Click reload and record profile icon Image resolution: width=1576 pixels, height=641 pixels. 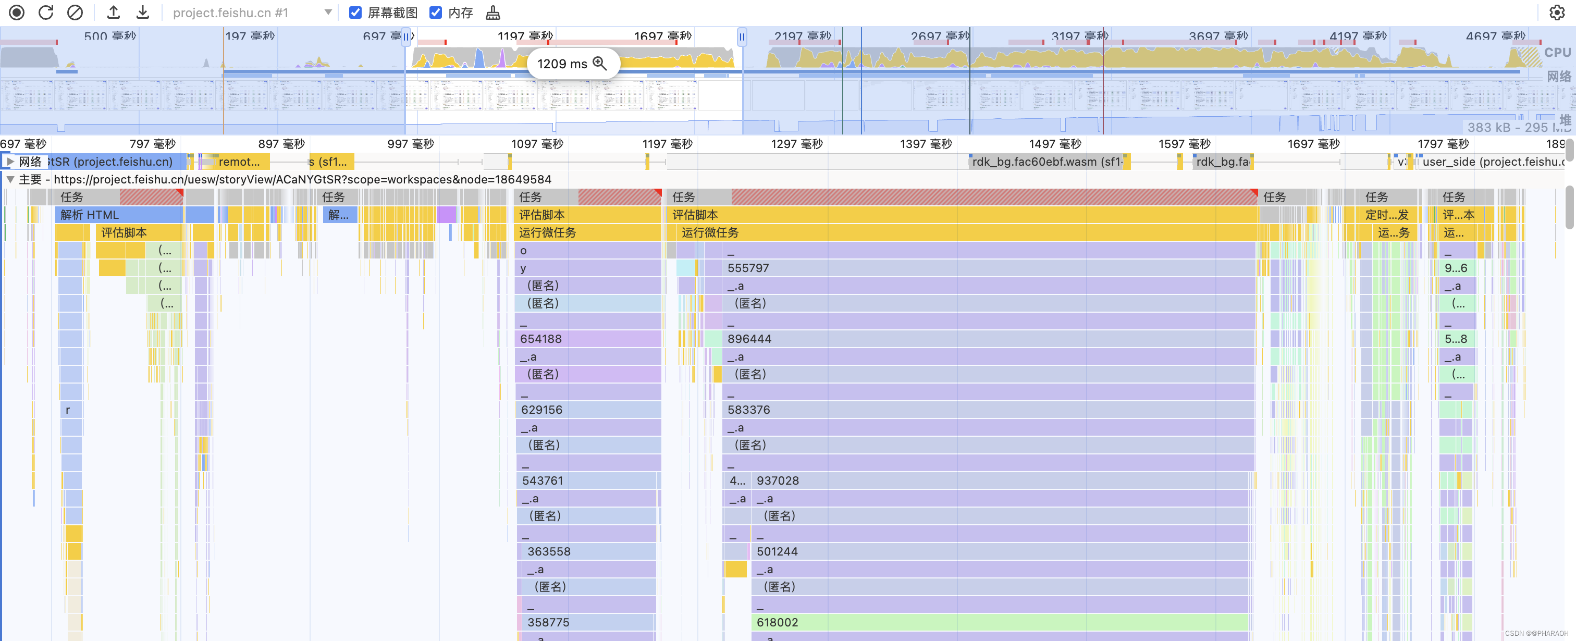click(x=46, y=12)
